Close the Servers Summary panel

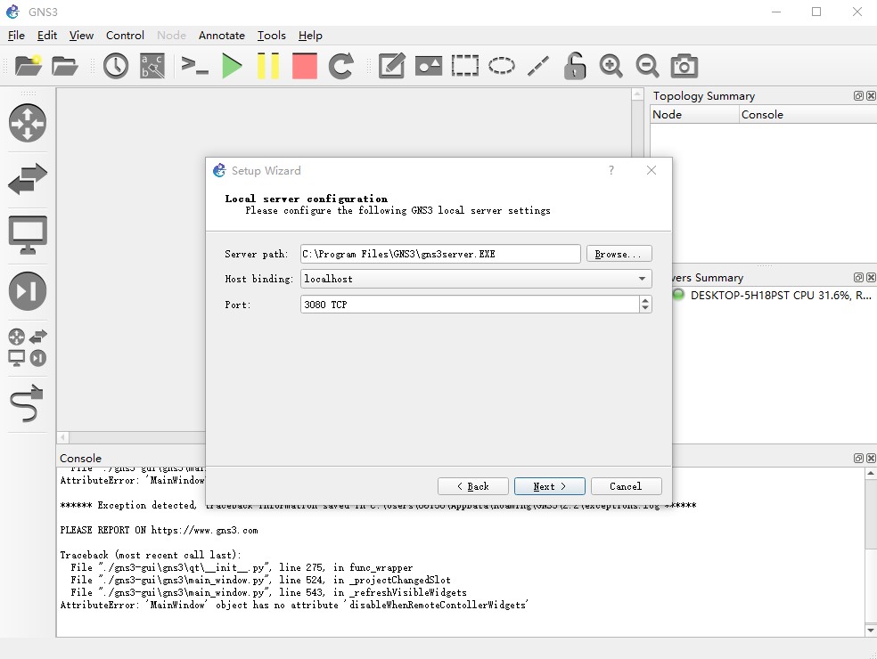pos(871,277)
